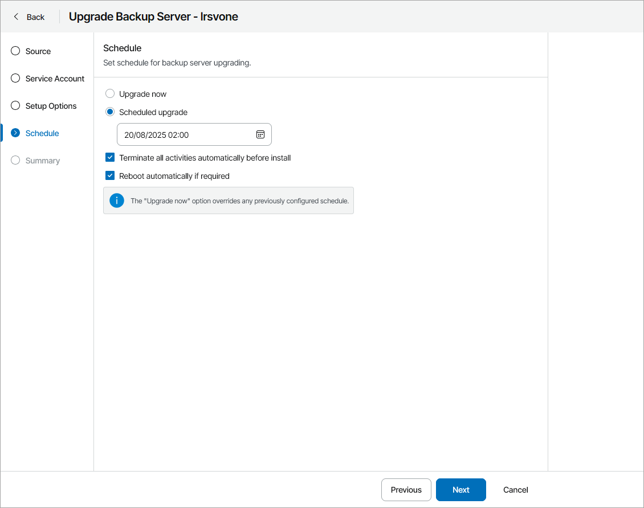
Task: Go to the Source step in sidebar
Action: point(38,51)
